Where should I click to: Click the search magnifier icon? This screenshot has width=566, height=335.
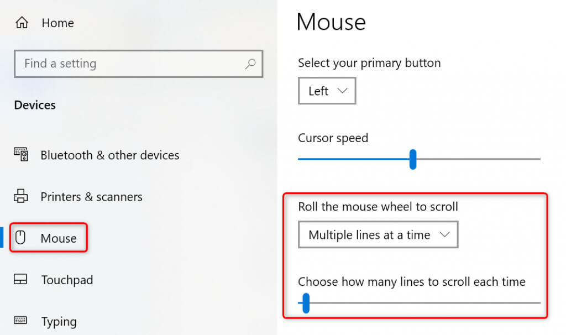(x=250, y=64)
